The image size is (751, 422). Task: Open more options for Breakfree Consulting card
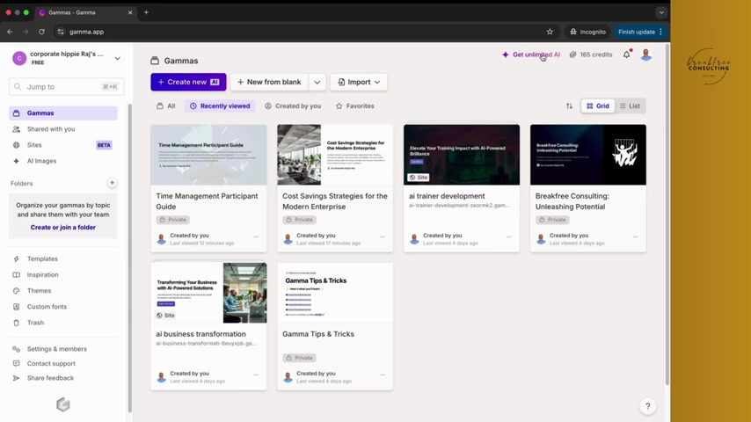[636, 236]
